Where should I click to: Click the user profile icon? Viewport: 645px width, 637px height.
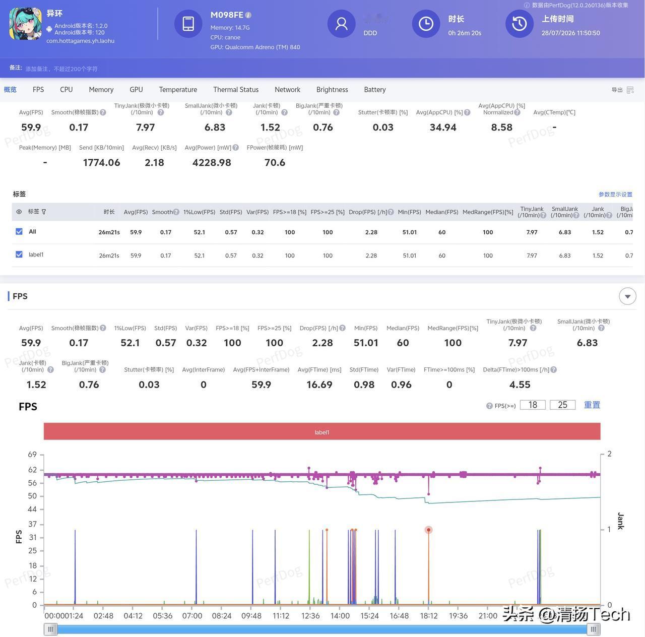pyautogui.click(x=342, y=24)
